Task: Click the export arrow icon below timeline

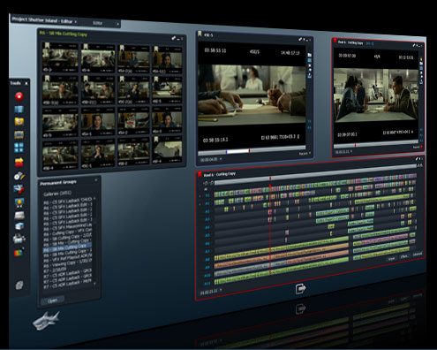Action: [x=300, y=288]
